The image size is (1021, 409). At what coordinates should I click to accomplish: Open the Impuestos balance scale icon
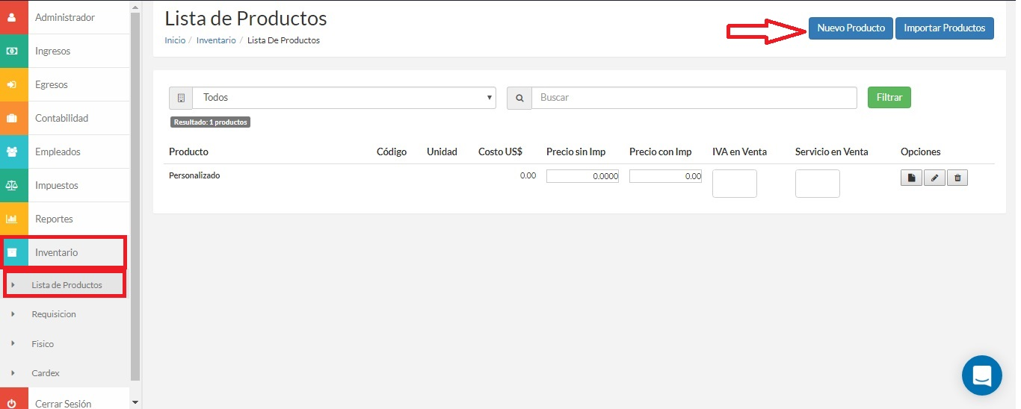point(11,185)
